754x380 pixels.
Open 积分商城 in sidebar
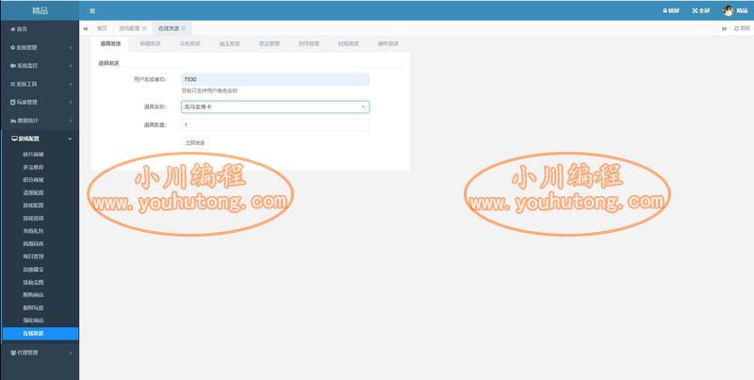[x=33, y=180]
